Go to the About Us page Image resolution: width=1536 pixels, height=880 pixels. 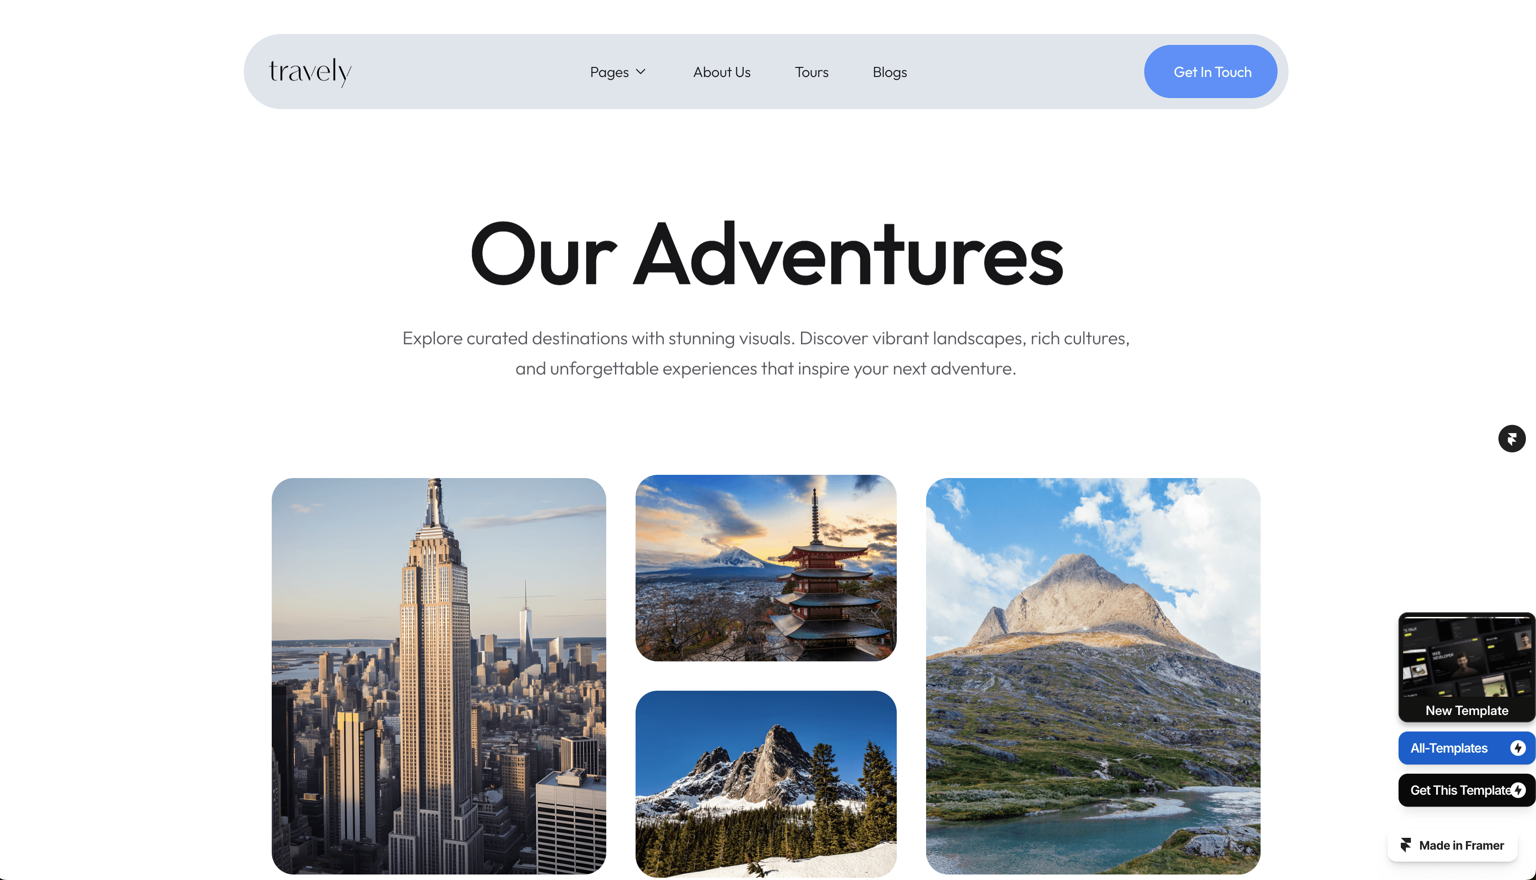click(721, 72)
